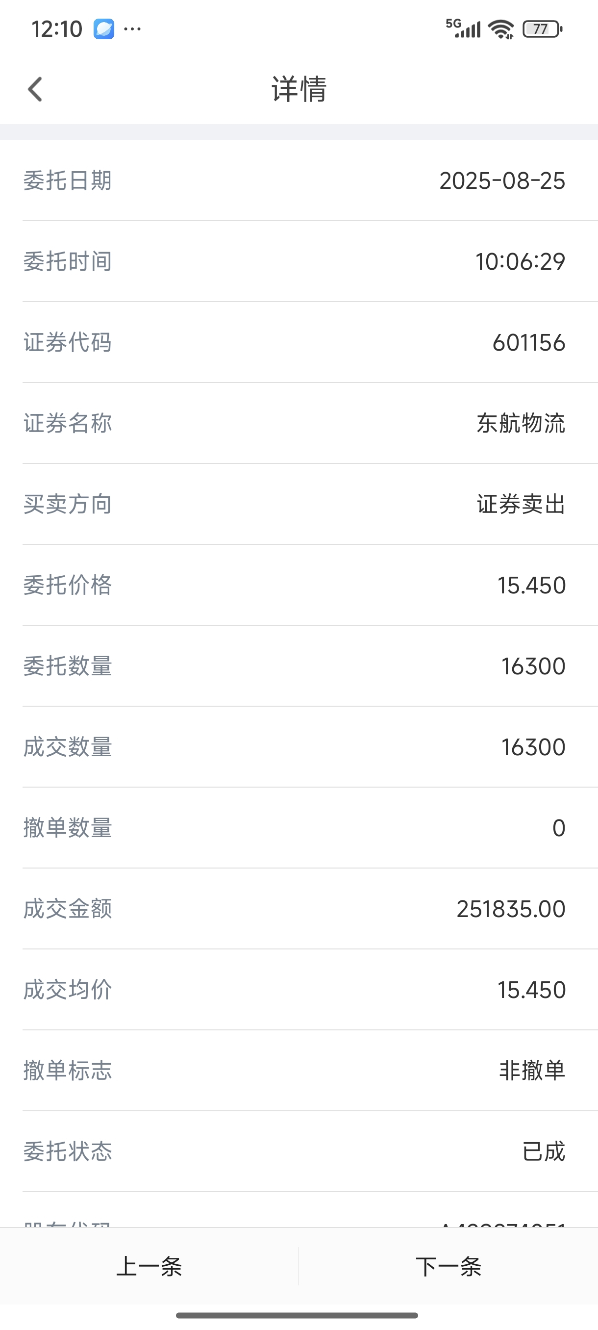The width and height of the screenshot is (598, 1330).
Task: Tap the 委托价格 15.450 value
Action: click(531, 586)
